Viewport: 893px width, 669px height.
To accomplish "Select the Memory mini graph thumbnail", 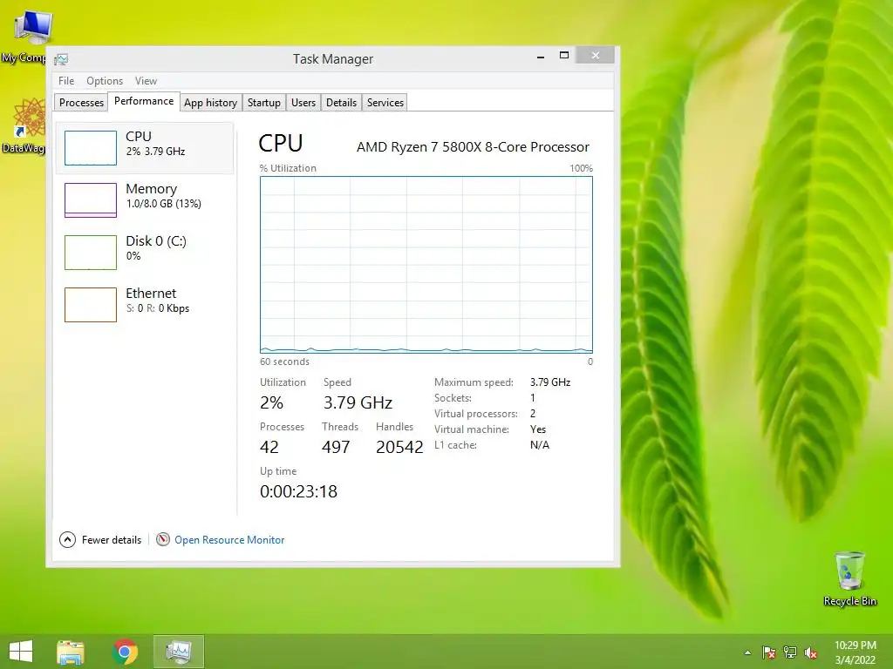I will pos(91,200).
